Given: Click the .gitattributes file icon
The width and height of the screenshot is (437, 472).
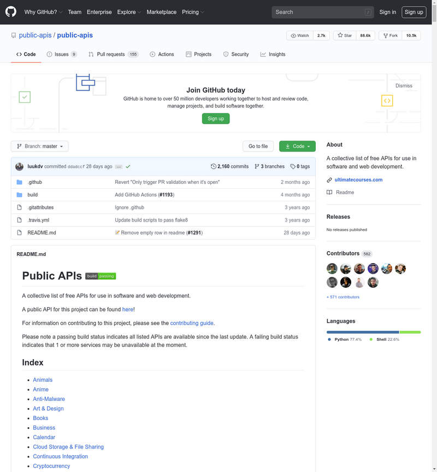Looking at the screenshot, I should pos(20,207).
